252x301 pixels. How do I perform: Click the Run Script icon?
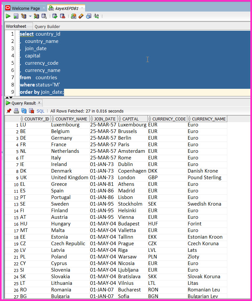point(16,16)
